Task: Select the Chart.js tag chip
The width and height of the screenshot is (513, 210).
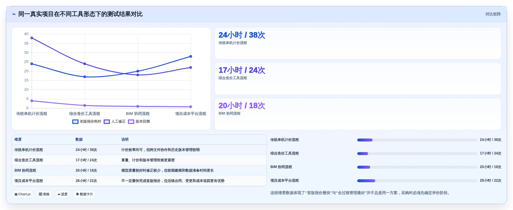Action: [x=23, y=194]
